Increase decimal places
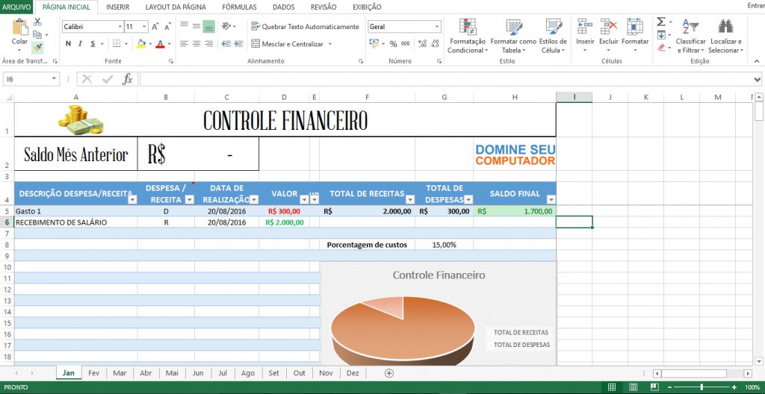The image size is (765, 394). (423, 44)
